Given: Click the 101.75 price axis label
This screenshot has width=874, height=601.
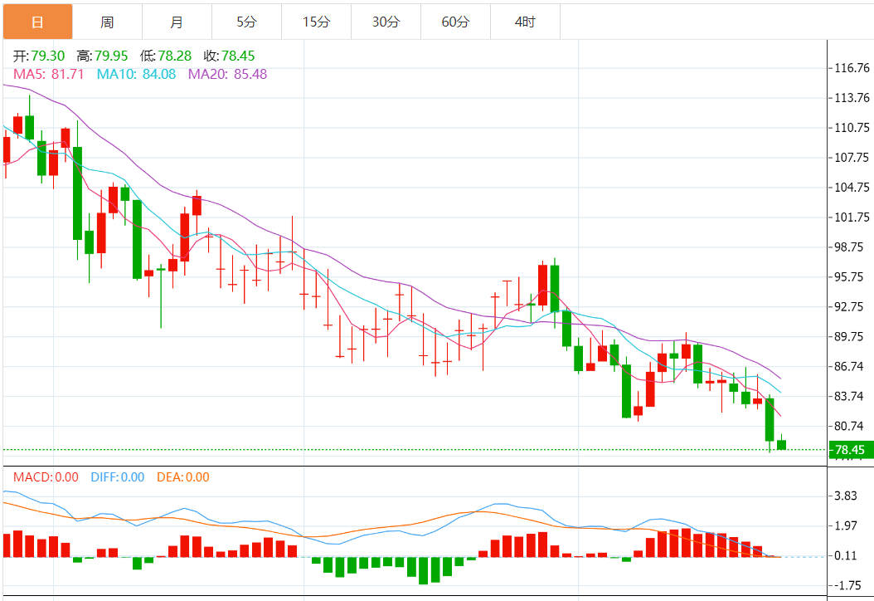Looking at the screenshot, I should pyautogui.click(x=852, y=217).
